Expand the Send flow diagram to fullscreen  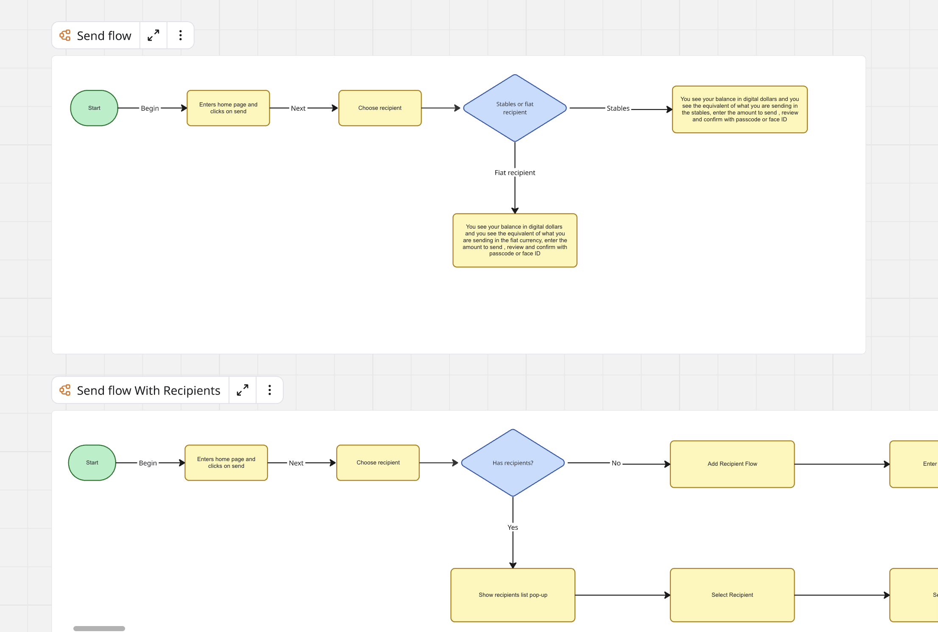(x=154, y=36)
